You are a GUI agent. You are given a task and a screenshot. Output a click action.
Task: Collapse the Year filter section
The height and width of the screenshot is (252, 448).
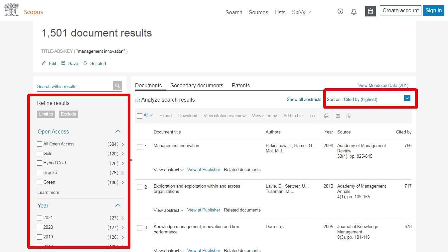click(118, 206)
